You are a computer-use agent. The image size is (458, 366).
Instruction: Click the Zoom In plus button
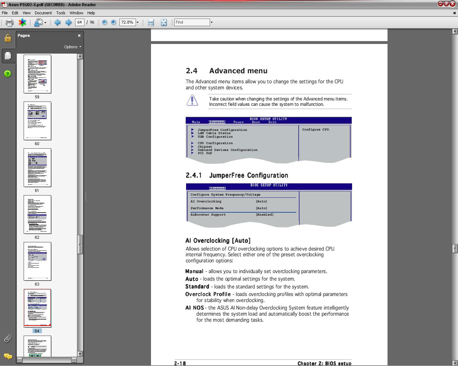tap(113, 22)
